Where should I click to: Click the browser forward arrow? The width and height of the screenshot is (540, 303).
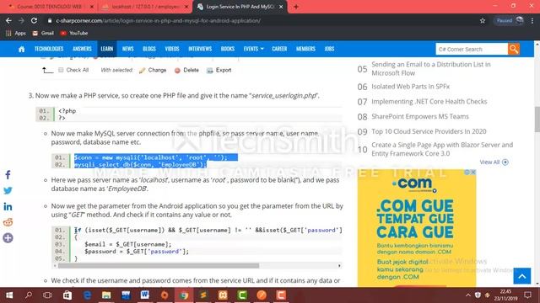pos(21,20)
